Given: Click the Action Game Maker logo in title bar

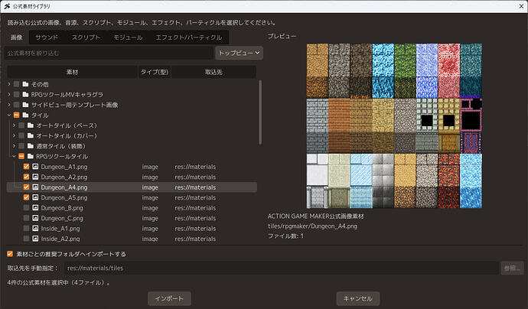Looking at the screenshot, I should pyautogui.click(x=7, y=6).
